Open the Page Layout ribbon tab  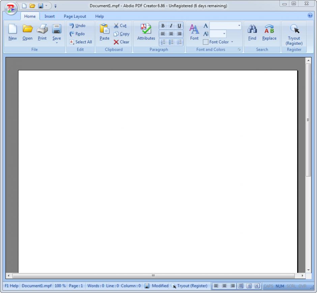tap(75, 17)
